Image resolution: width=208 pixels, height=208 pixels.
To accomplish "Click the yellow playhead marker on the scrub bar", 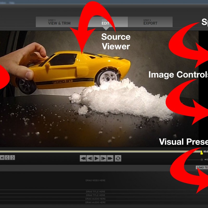I will click(201, 152).
